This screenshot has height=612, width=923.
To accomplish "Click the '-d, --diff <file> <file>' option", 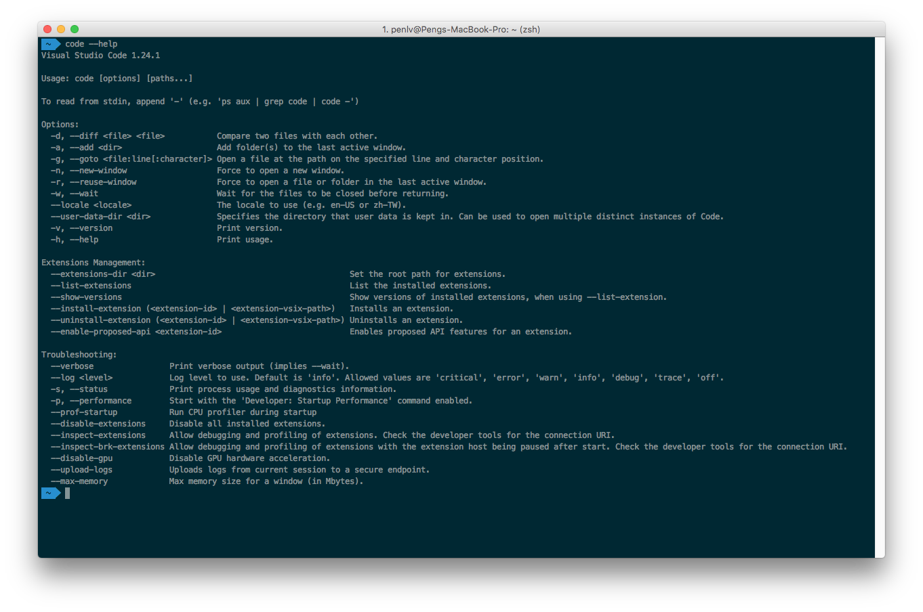I will pyautogui.click(x=108, y=136).
